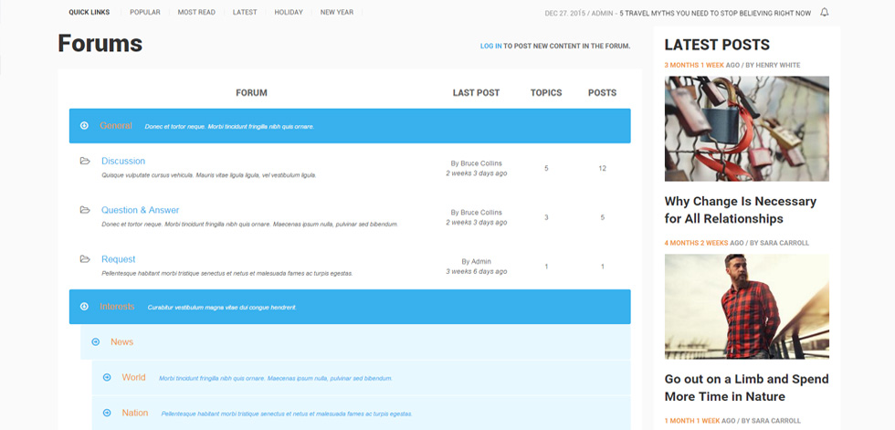The width and height of the screenshot is (895, 430).
Task: Open the Discussion forum
Action: pyautogui.click(x=123, y=161)
